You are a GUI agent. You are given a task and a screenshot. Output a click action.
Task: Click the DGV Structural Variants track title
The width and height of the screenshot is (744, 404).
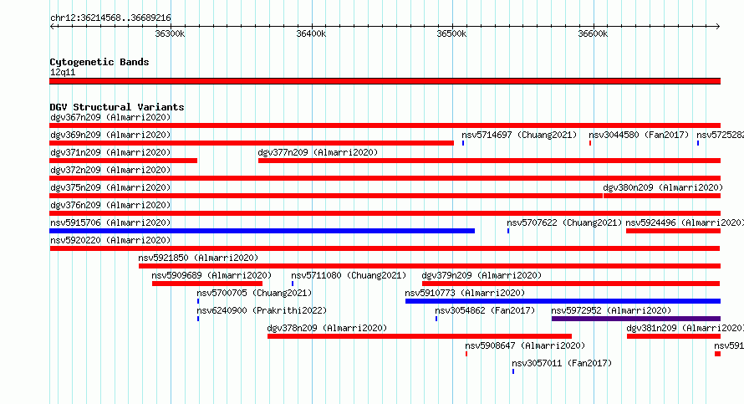tap(117, 107)
